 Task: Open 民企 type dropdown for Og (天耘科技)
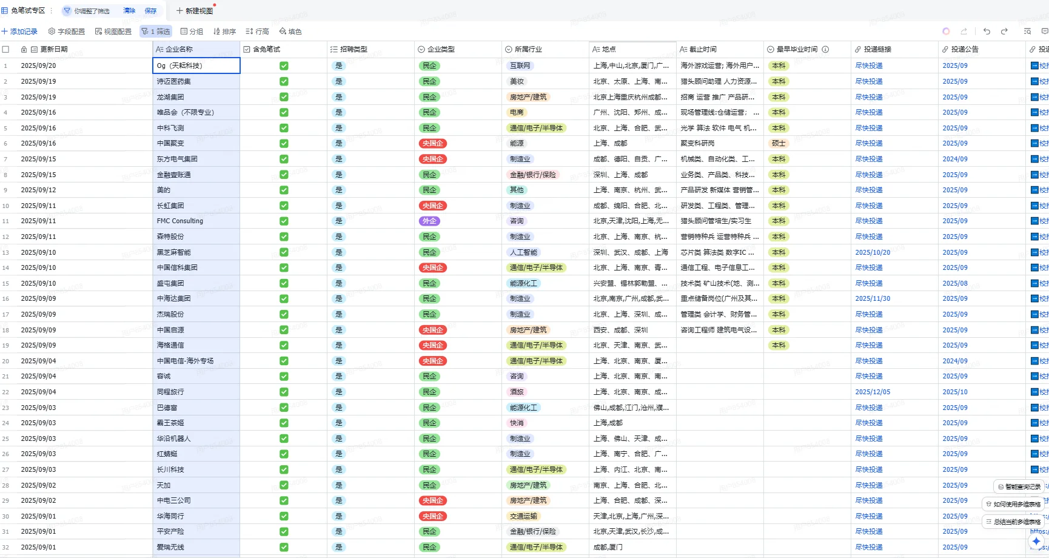(429, 66)
